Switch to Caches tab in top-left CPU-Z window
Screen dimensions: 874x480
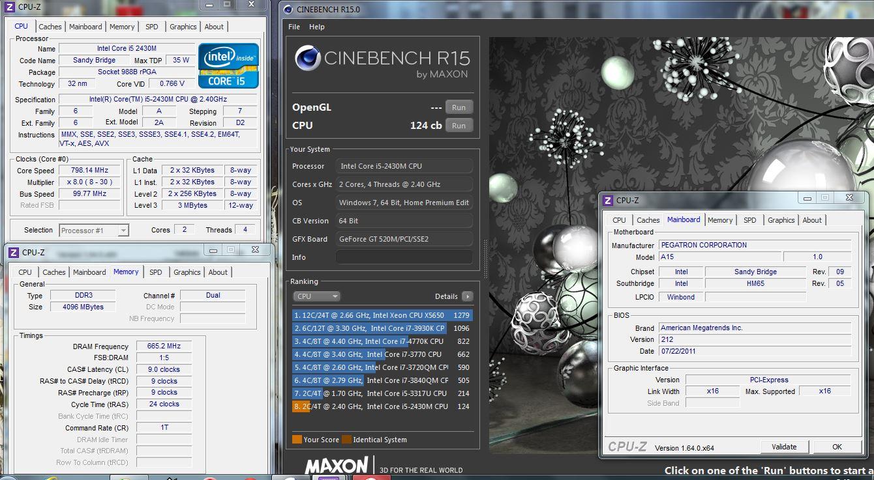coord(50,27)
